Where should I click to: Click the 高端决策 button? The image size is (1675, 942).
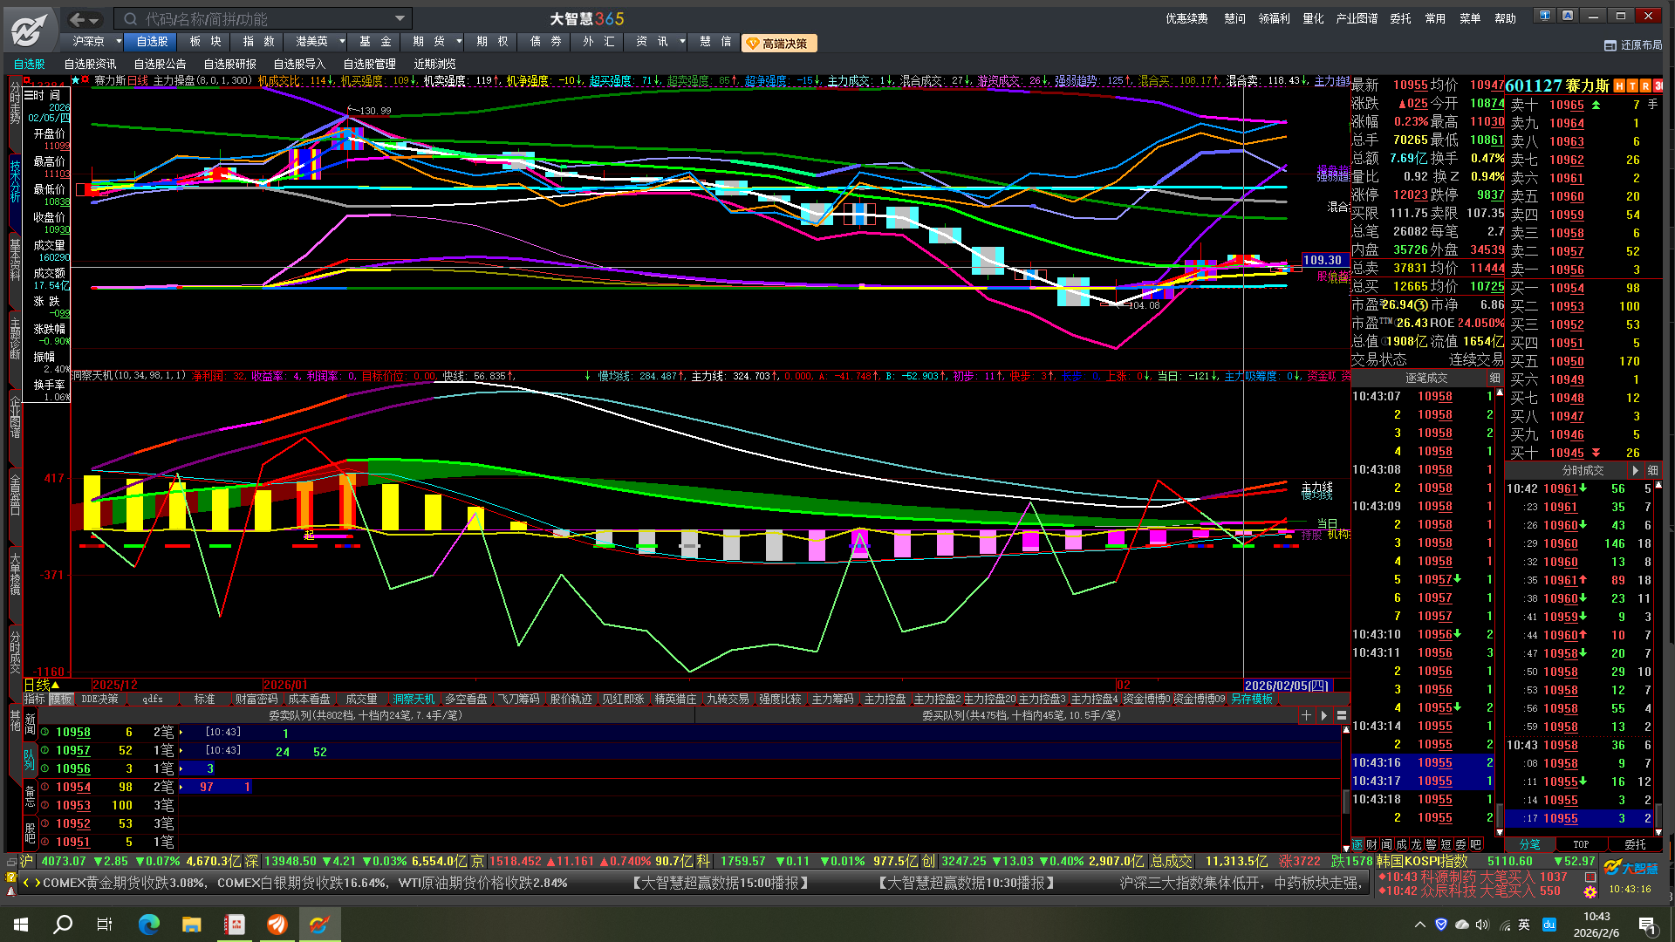click(778, 43)
